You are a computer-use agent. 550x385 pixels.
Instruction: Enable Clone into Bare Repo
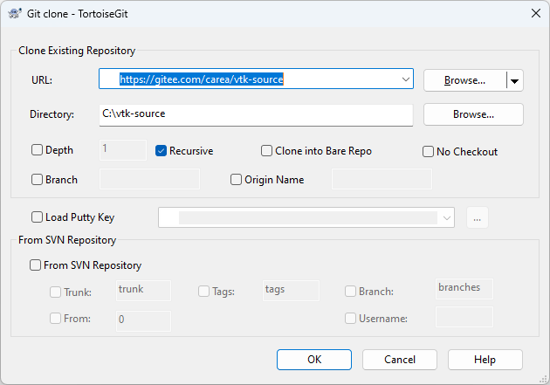tap(267, 151)
